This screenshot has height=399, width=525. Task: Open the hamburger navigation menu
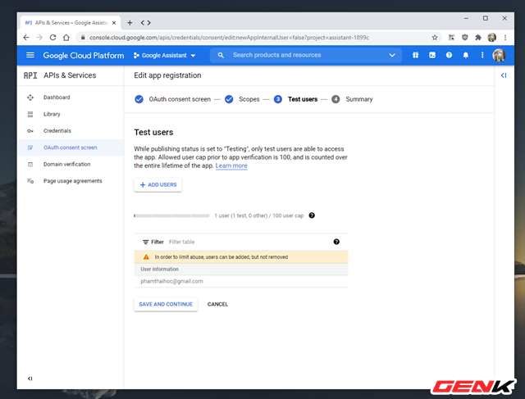30,55
